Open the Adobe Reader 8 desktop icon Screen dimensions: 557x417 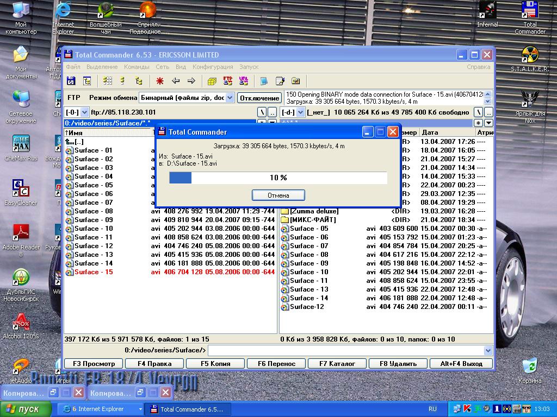pos(21,241)
